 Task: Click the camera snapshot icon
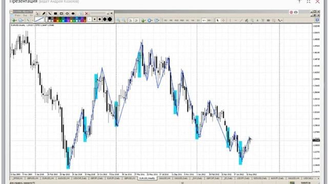[x=296, y=12]
